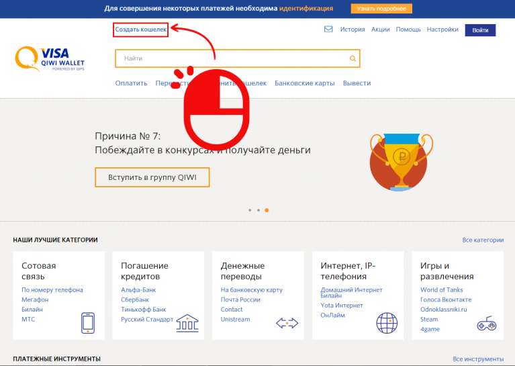
Task: Click the gamepad icon in Игры и развлечения
Action: click(x=487, y=323)
